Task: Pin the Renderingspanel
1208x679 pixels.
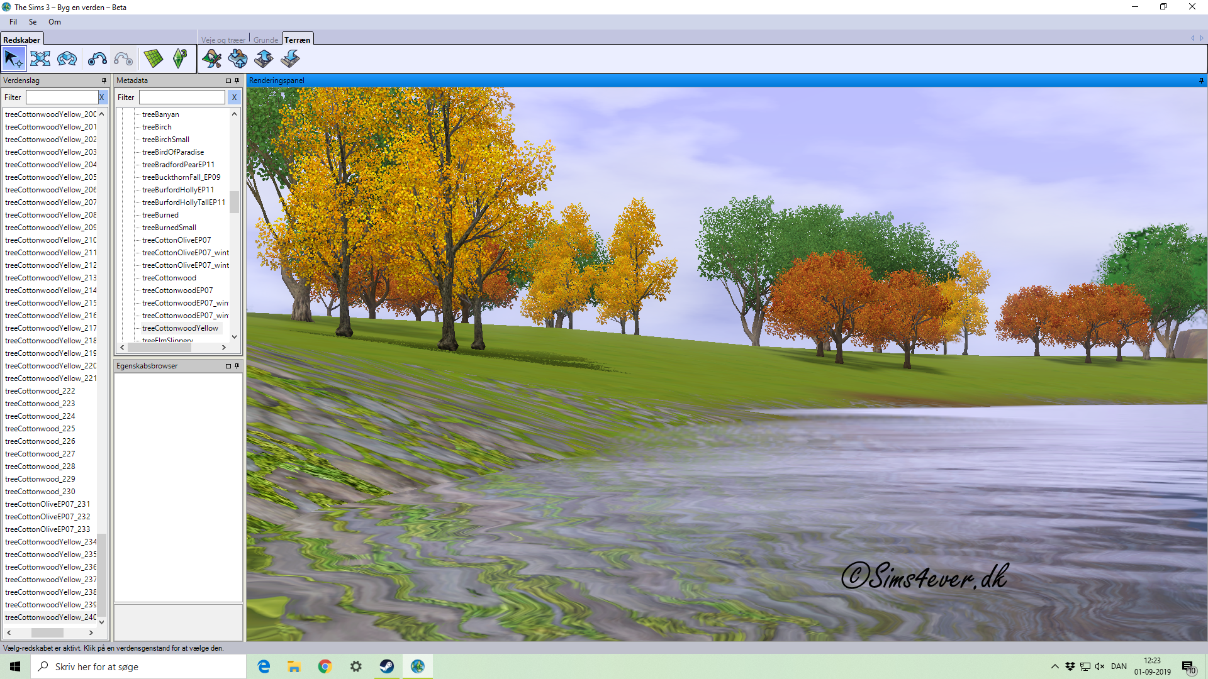Action: click(1201, 80)
